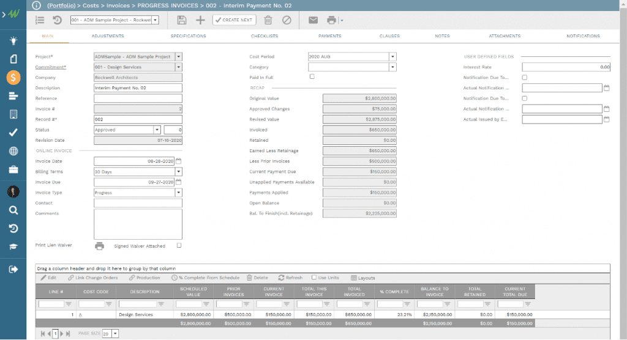The height and width of the screenshot is (340, 627).
Task: Open the Billing Terms dropdown
Action: tap(179, 172)
